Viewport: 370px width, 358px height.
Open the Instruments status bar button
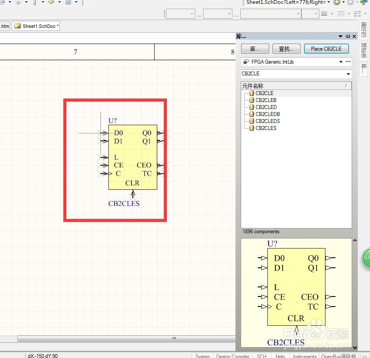(304, 356)
